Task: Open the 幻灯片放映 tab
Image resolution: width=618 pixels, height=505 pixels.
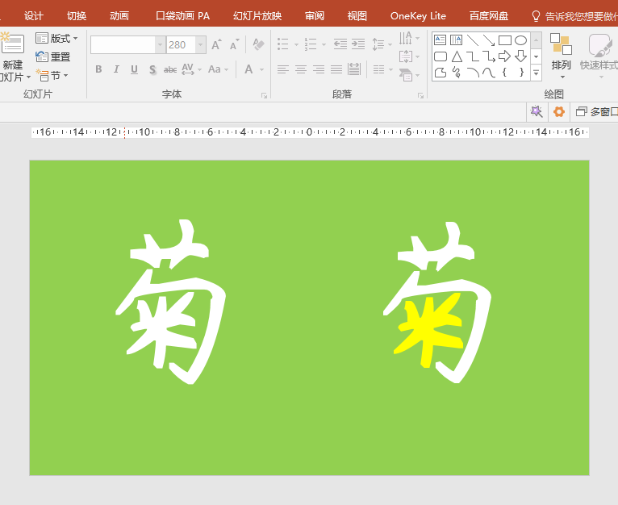Action: pos(257,16)
